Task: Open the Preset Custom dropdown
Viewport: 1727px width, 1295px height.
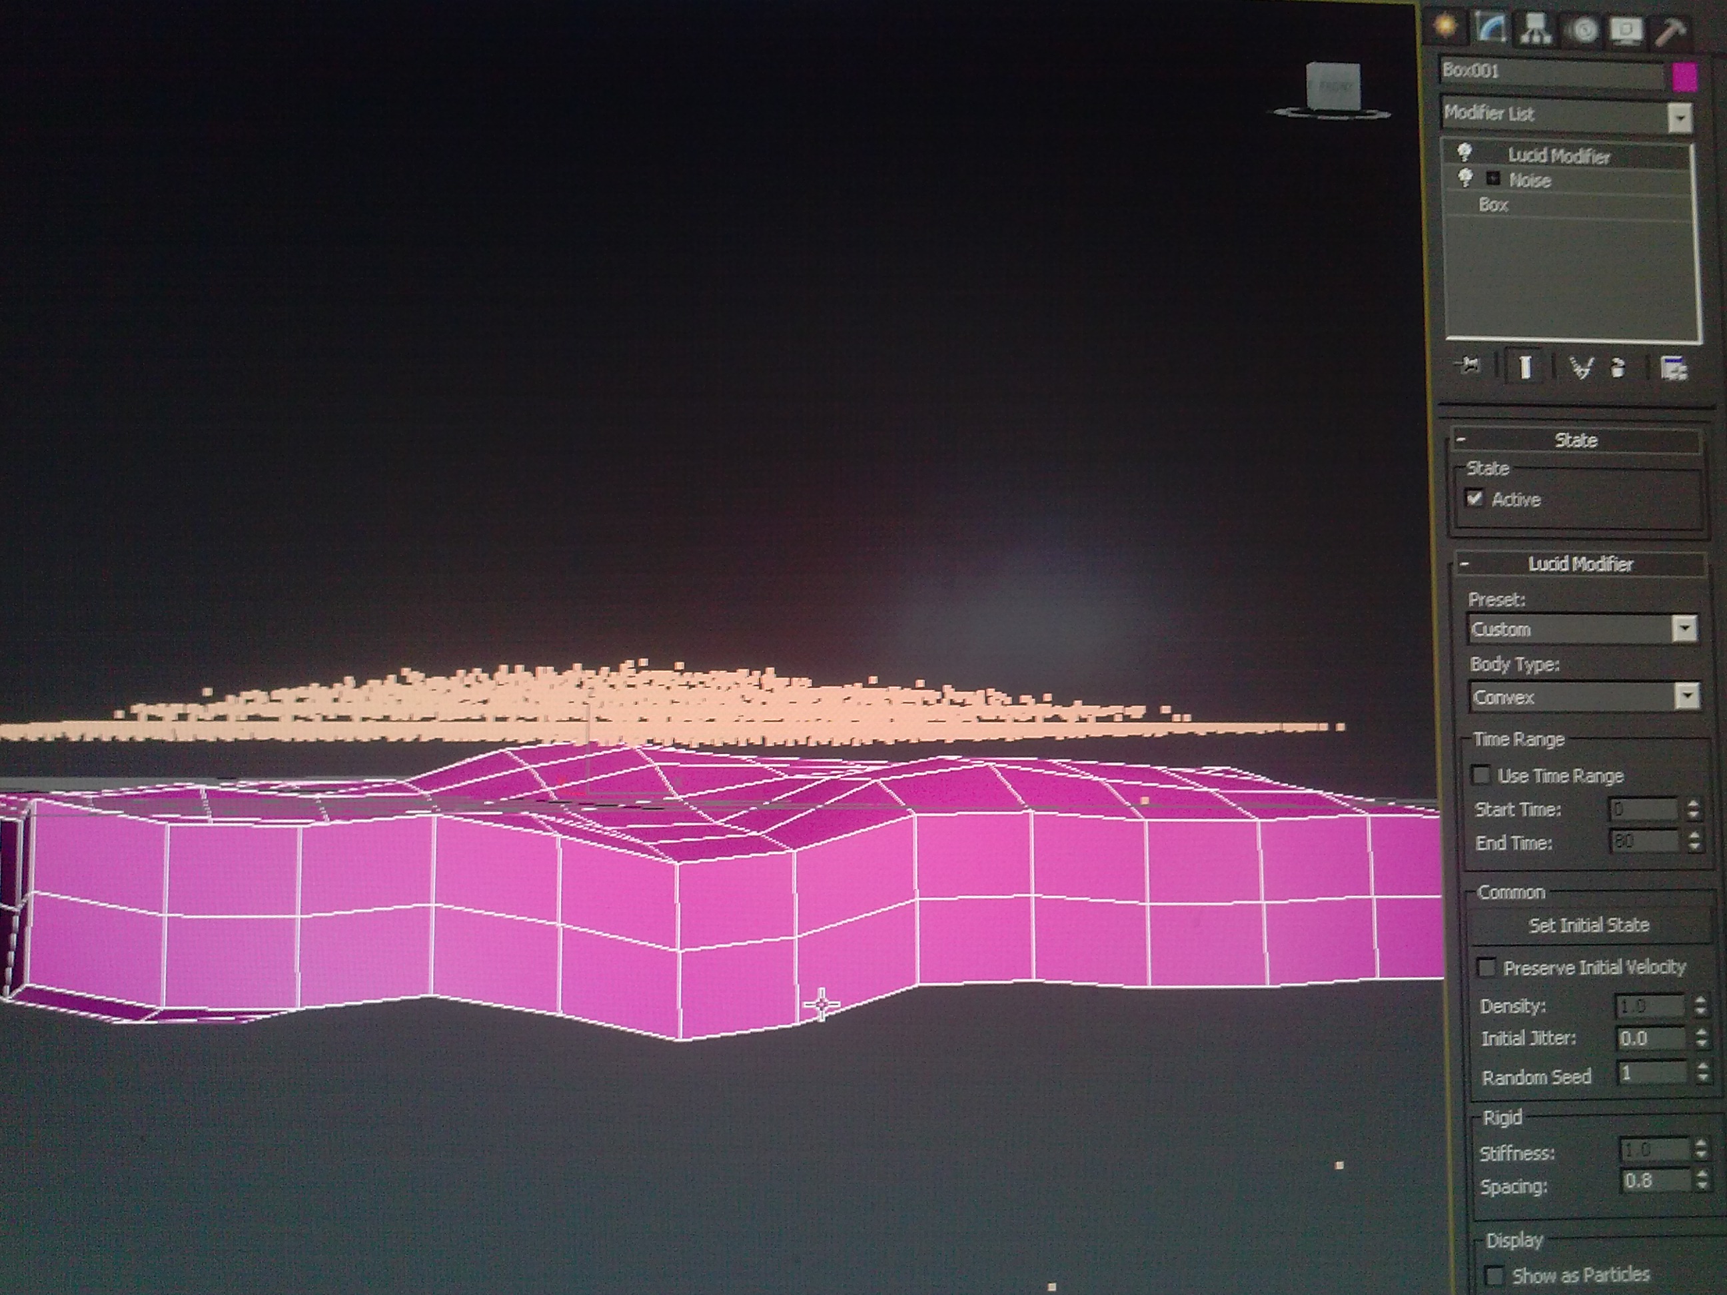Action: click(x=1685, y=628)
